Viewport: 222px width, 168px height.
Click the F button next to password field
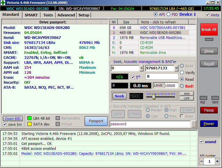[194, 124]
